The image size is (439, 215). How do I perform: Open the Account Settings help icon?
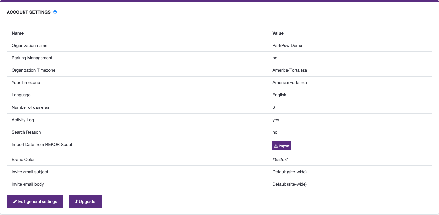pos(55,12)
